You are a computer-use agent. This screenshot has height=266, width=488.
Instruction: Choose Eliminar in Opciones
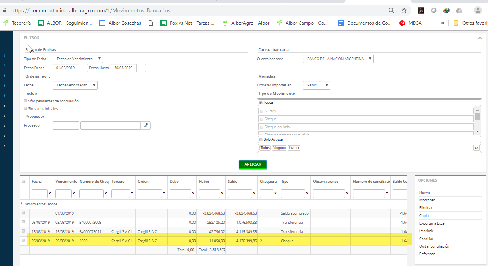pos(426,208)
